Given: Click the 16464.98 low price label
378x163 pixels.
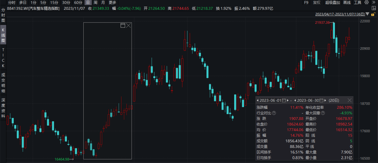Looking at the screenshot, I should click(62, 159).
